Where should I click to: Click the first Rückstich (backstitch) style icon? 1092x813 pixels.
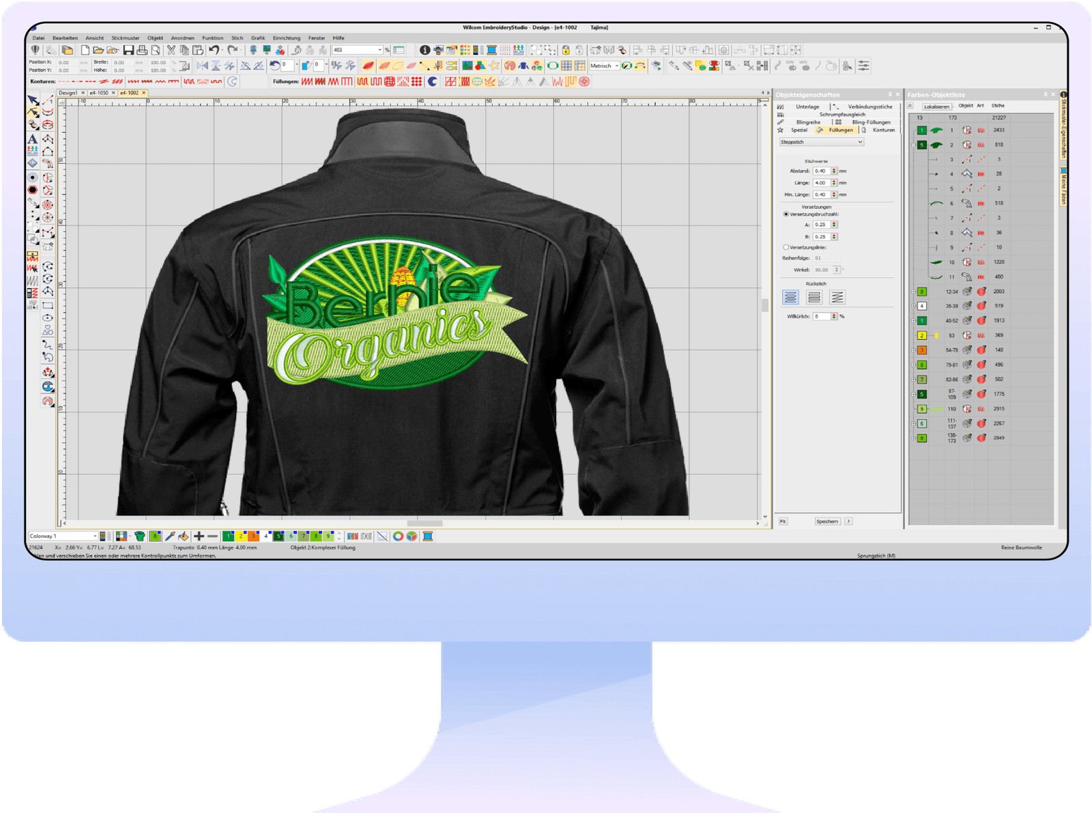[790, 297]
